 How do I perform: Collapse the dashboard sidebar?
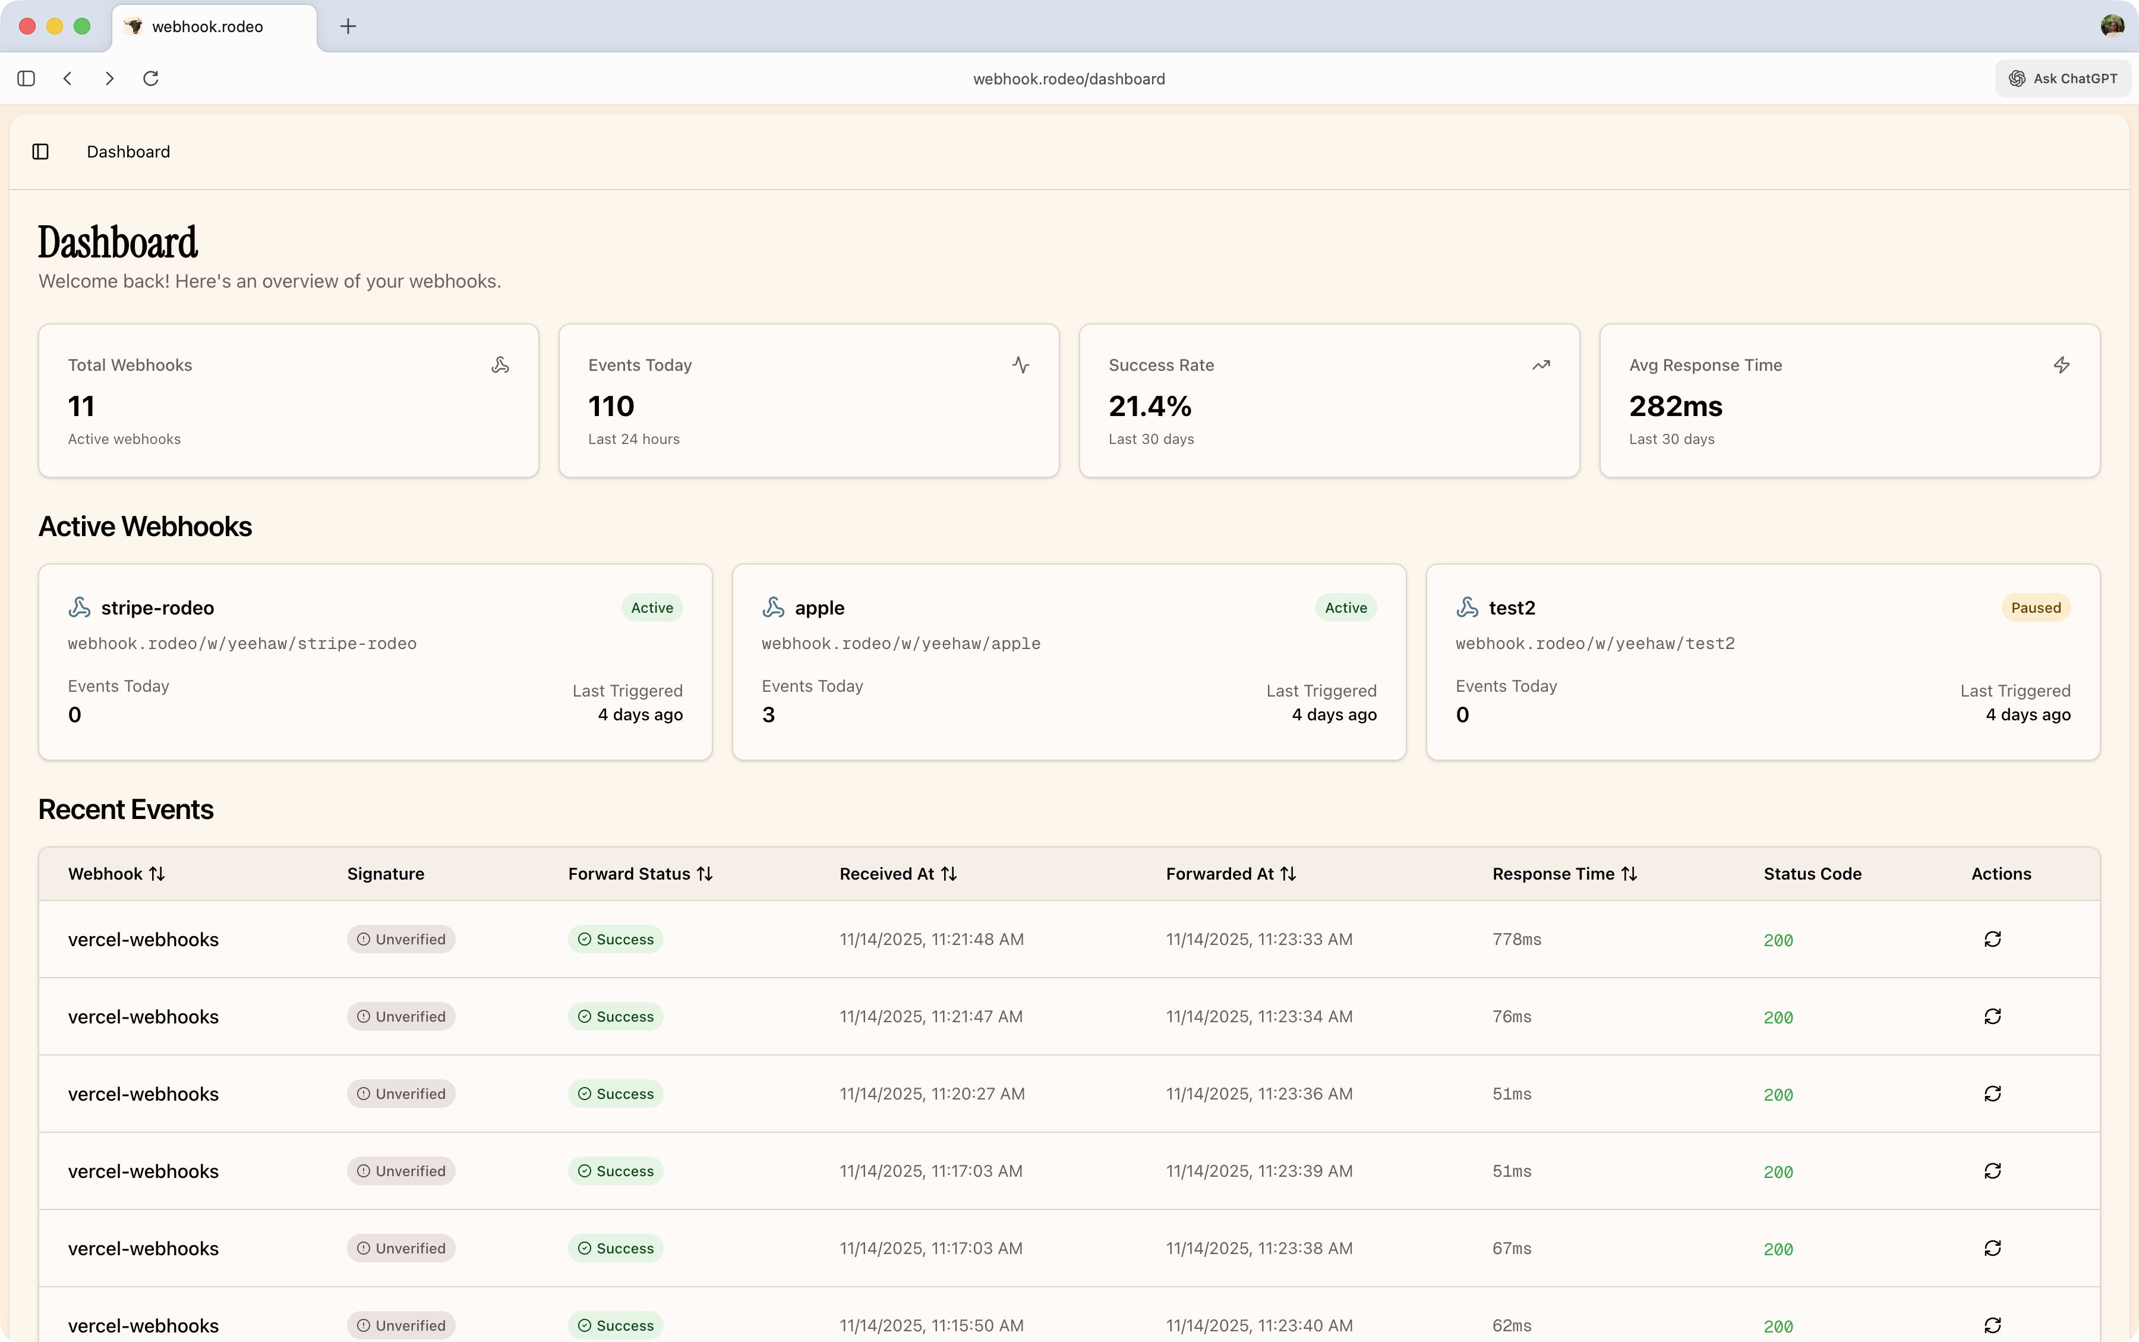click(39, 152)
